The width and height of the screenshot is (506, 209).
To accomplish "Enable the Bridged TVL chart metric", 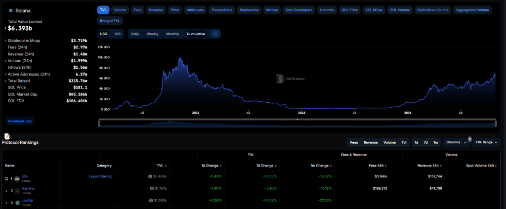I will point(109,21).
